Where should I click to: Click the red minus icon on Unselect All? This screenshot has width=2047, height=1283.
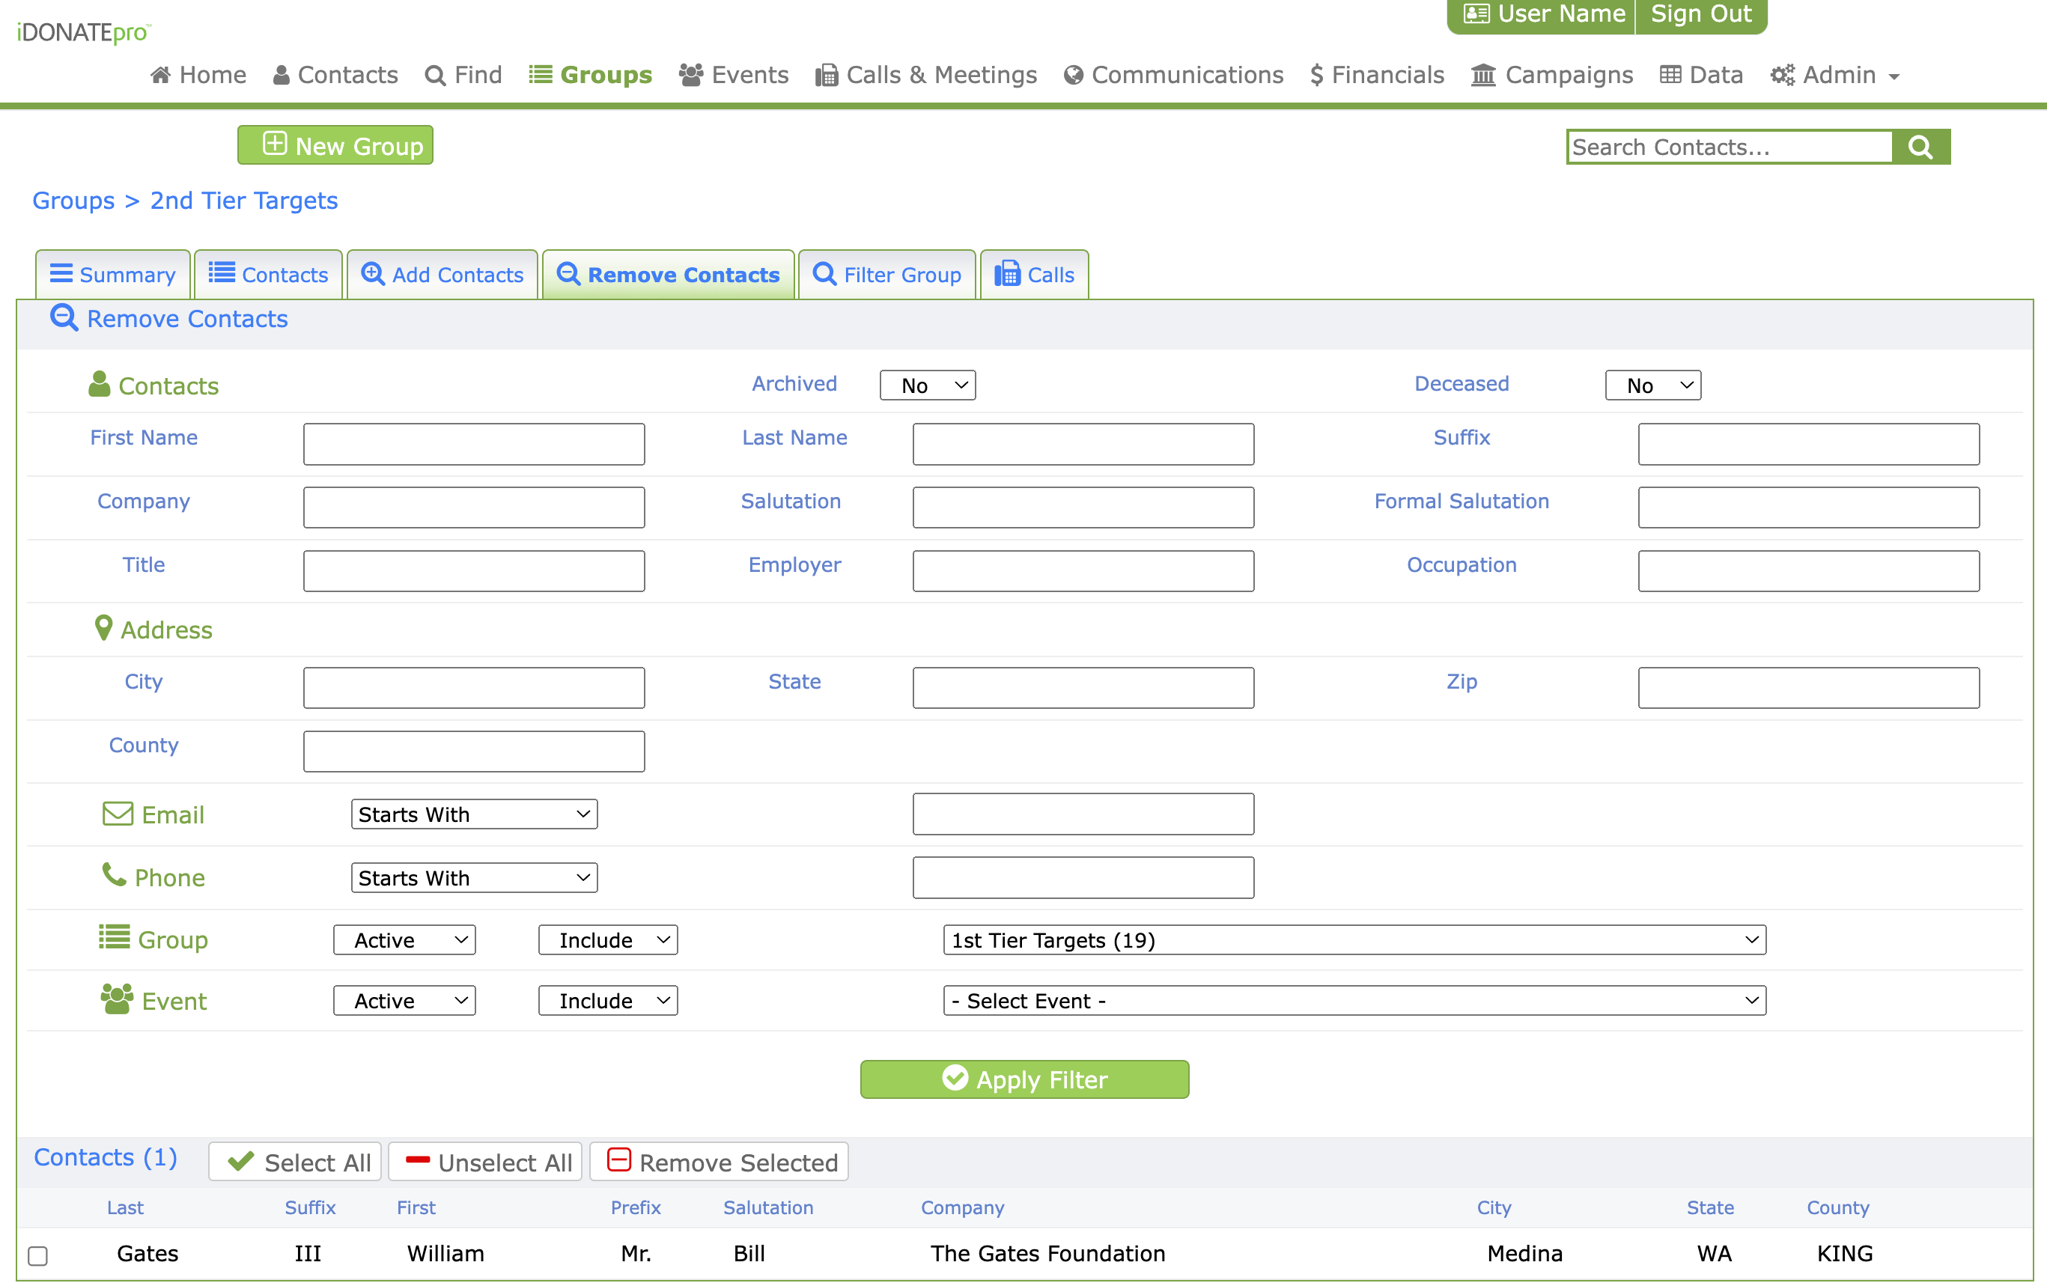point(418,1159)
